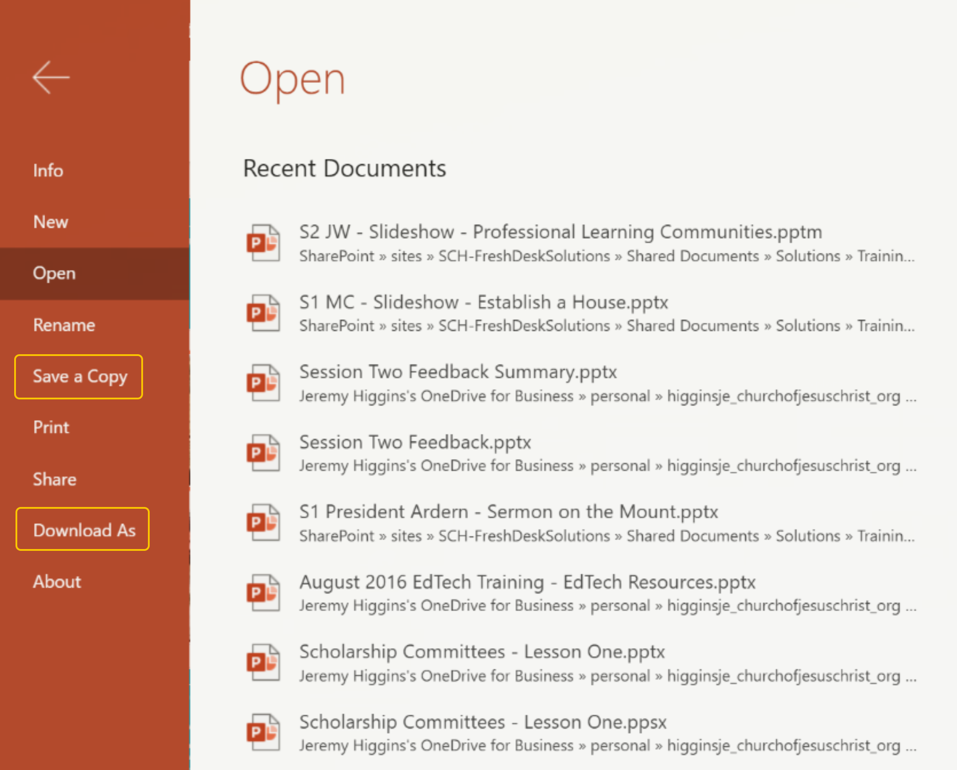Open August 2016 EdTech Training presentation
The image size is (957, 770).
tap(527, 582)
